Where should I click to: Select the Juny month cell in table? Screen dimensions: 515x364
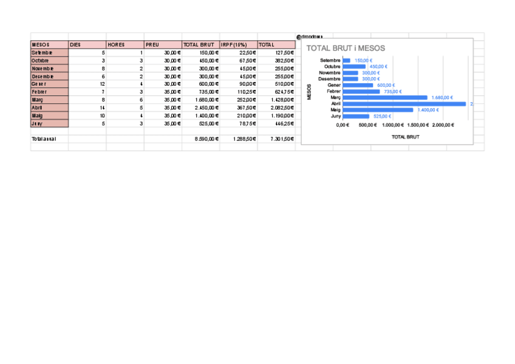pos(49,123)
